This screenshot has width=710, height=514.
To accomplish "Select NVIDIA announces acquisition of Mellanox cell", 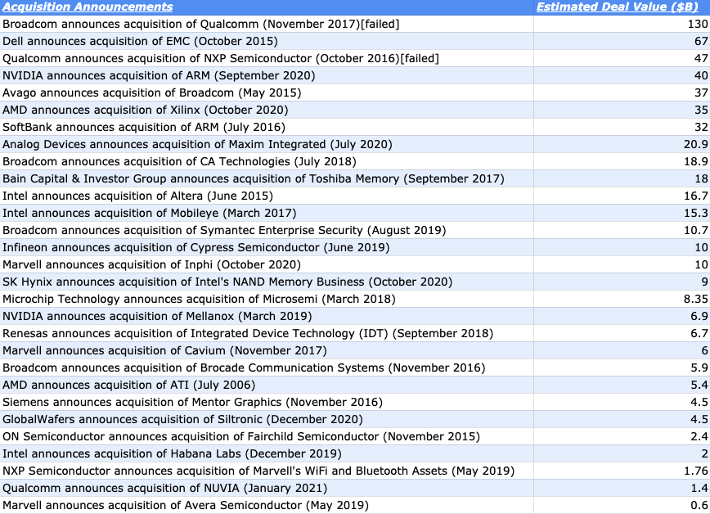I will pos(267,317).
